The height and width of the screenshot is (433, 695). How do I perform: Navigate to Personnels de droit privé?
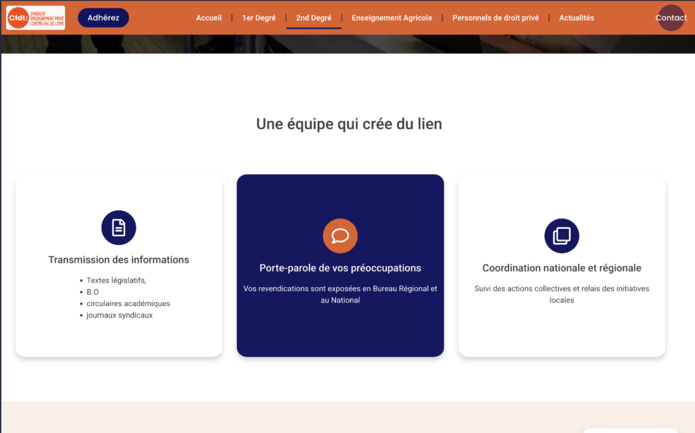[x=495, y=18]
